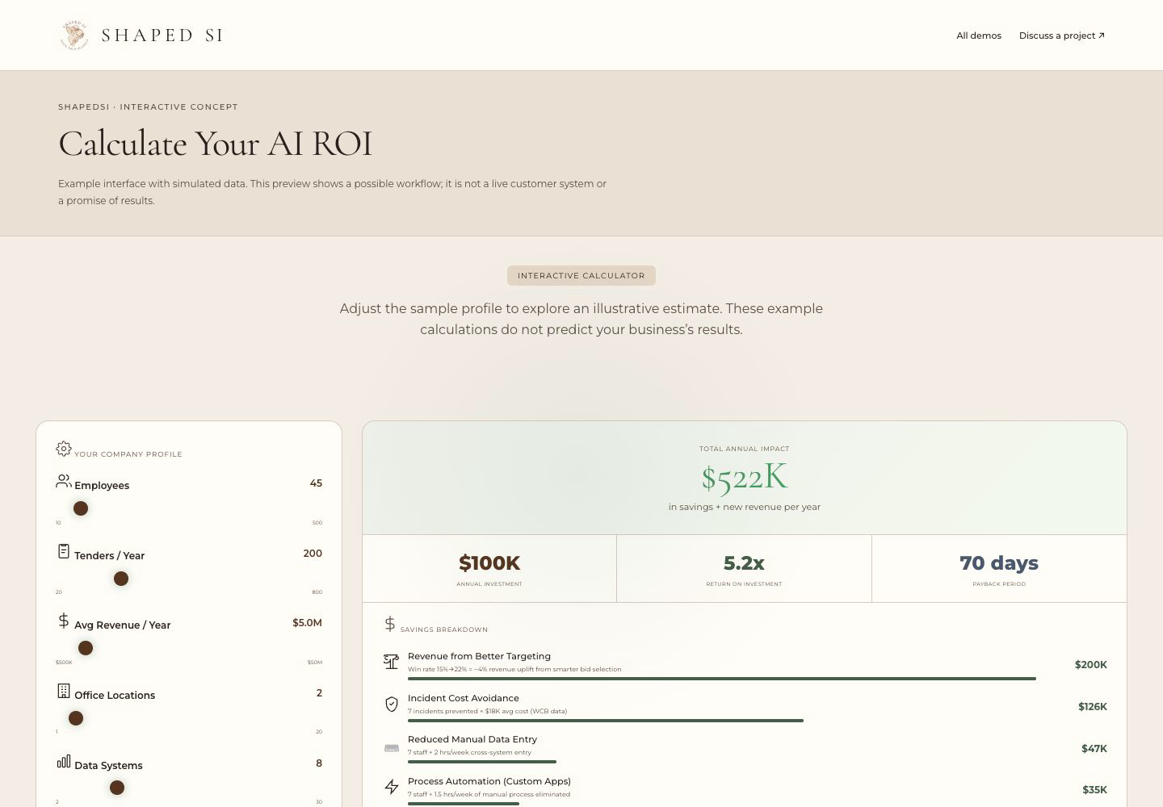This screenshot has width=1163, height=807.
Task: Click the Tenders / Year value 200
Action: 313,554
